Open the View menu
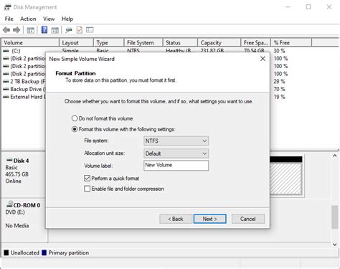The height and width of the screenshot is (269, 340). [49, 19]
